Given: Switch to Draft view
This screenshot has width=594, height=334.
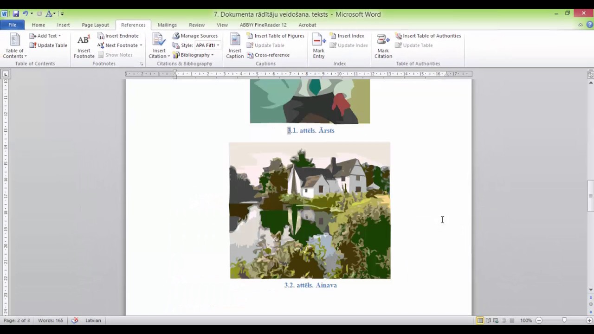Looking at the screenshot, I should coord(512,321).
